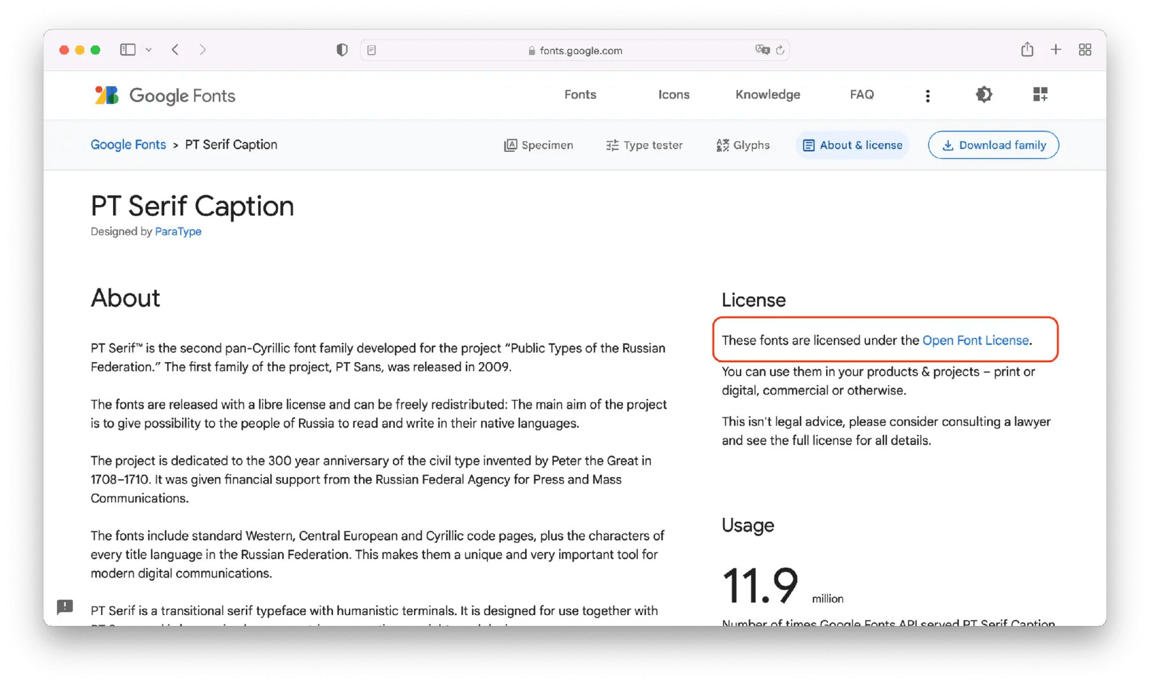1150x684 pixels.
Task: Click the fonts.google.com address field
Action: [575, 50]
